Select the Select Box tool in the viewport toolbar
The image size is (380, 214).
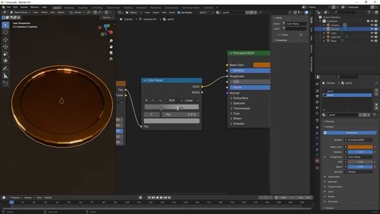[5, 25]
